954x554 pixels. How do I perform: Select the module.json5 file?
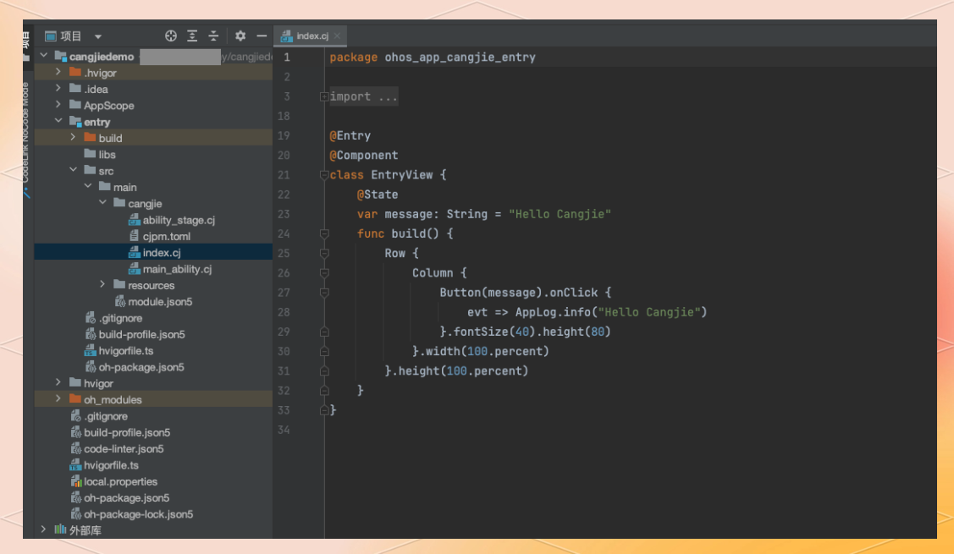point(153,302)
